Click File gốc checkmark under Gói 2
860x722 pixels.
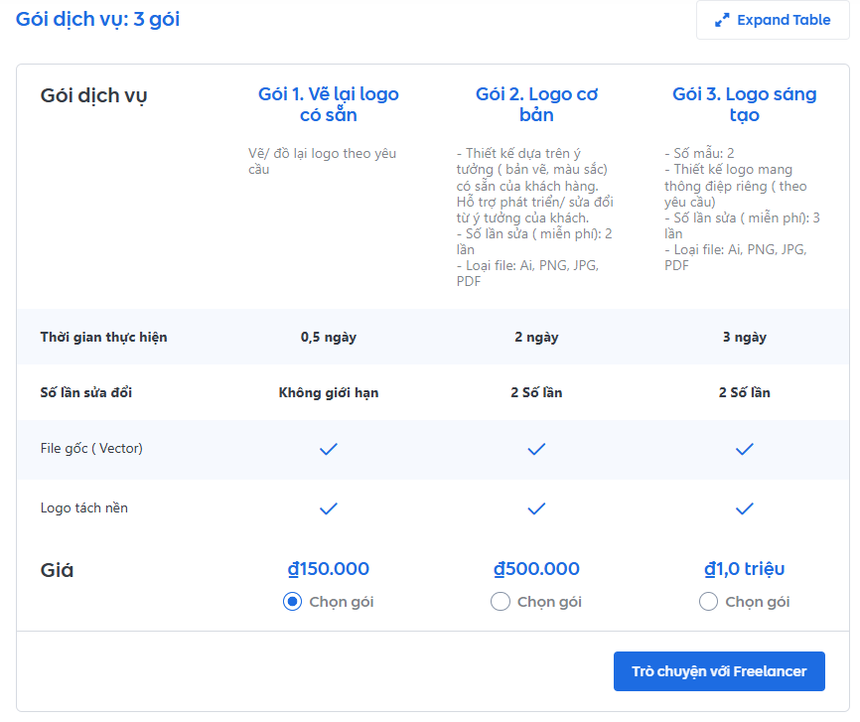click(x=536, y=449)
